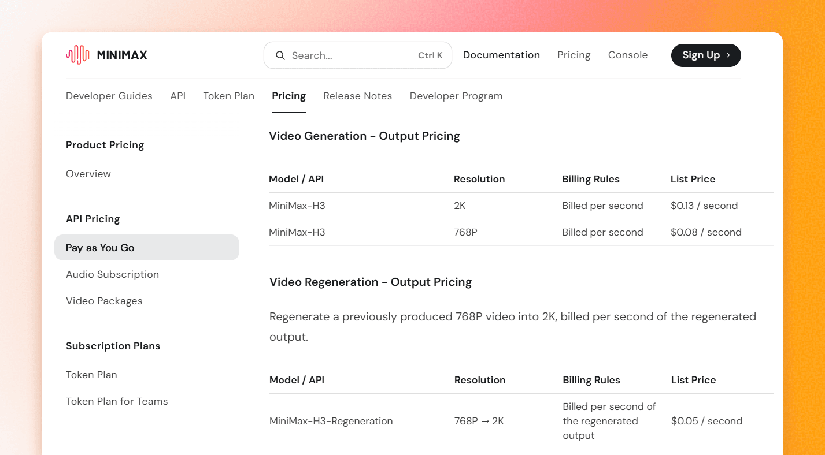The height and width of the screenshot is (455, 825).
Task: Click the $0.05 / second price
Action: tap(706, 421)
